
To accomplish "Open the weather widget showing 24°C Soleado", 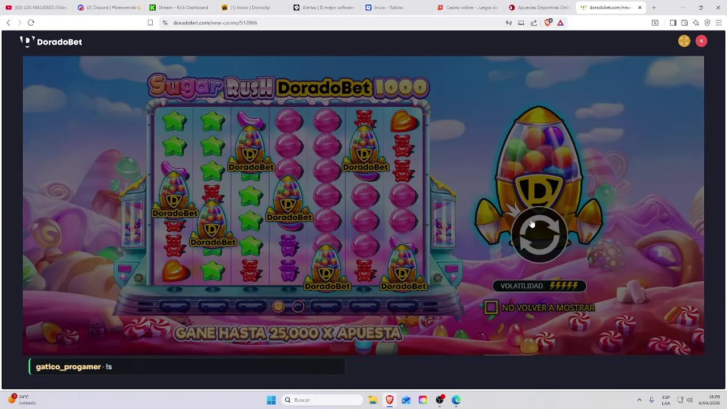I will [23, 399].
